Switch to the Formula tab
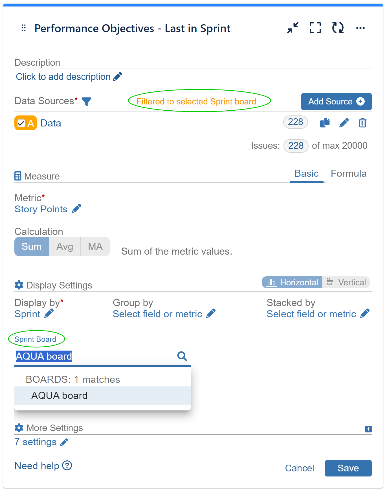This screenshot has height=492, width=387. [x=348, y=173]
